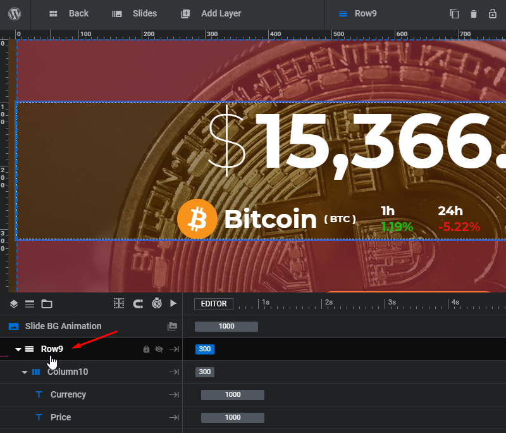Image resolution: width=506 pixels, height=433 pixels.
Task: Select the 1.19% green value on canvas
Action: click(397, 227)
